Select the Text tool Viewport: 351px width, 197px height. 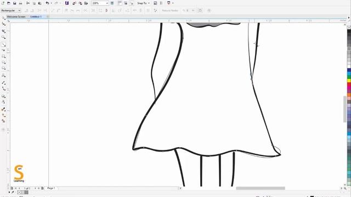[x=3, y=76]
